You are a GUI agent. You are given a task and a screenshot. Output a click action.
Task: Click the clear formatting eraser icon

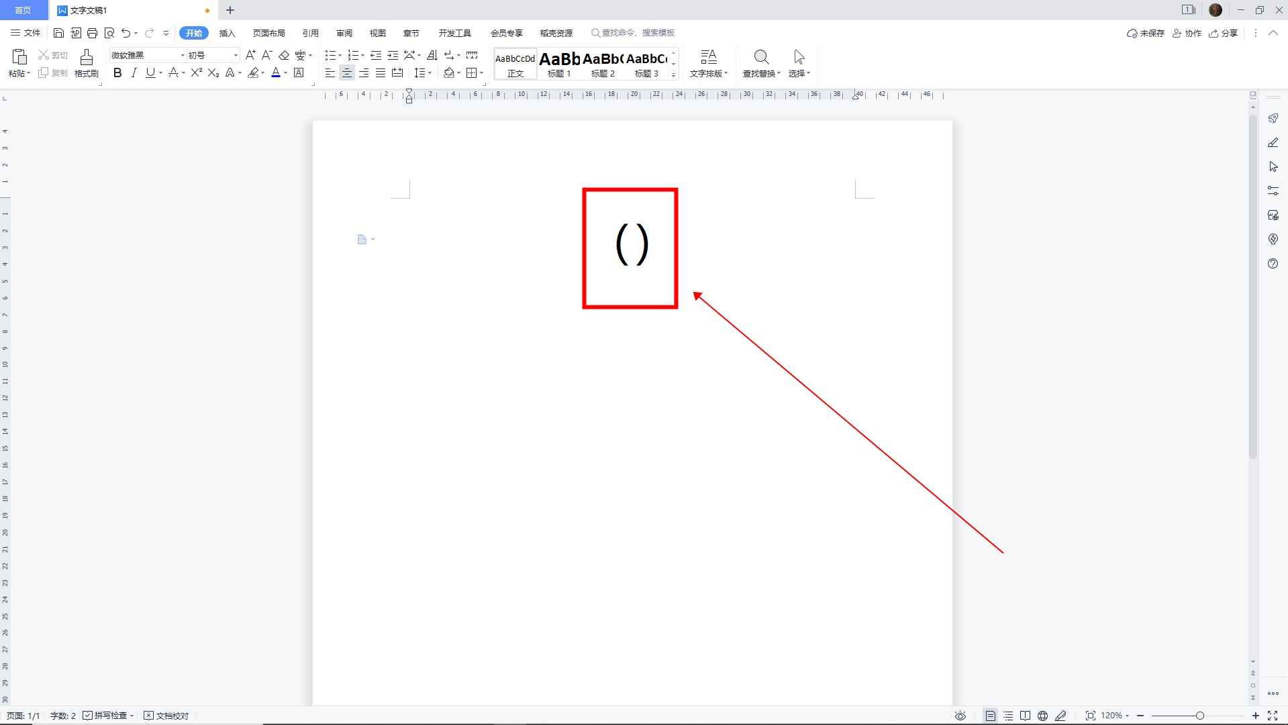coord(284,55)
